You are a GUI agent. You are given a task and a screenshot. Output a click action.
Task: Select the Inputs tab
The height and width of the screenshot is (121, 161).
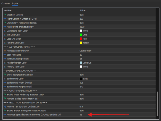pos(15,3)
